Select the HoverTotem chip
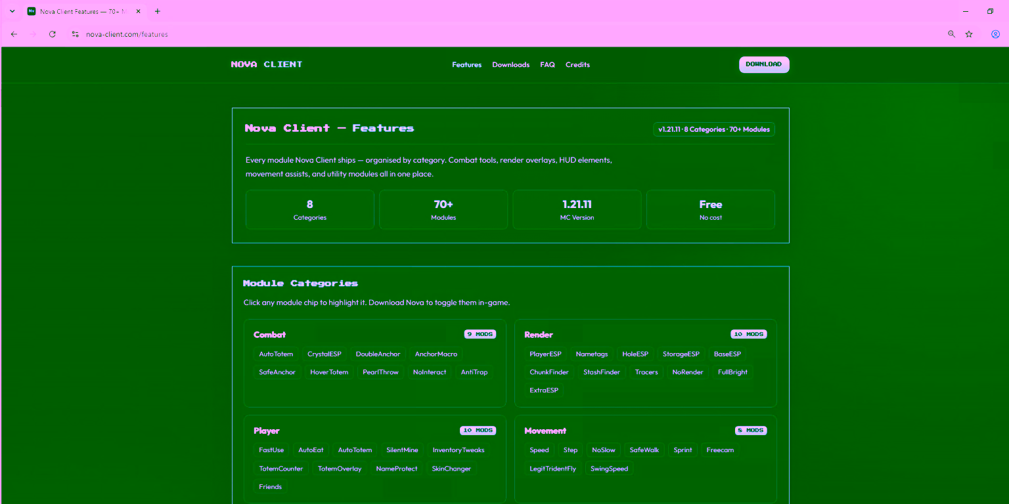Screen dimensions: 1009x504 click(x=329, y=372)
